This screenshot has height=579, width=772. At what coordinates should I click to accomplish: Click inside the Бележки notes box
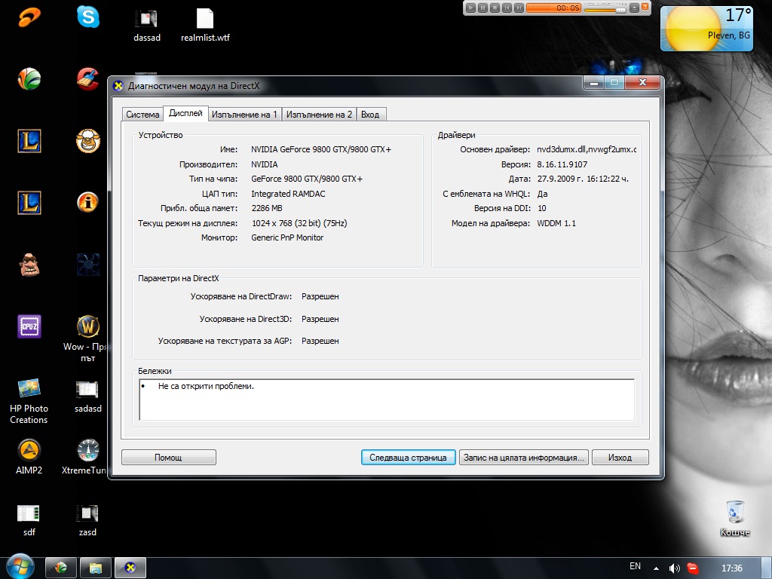(387, 400)
